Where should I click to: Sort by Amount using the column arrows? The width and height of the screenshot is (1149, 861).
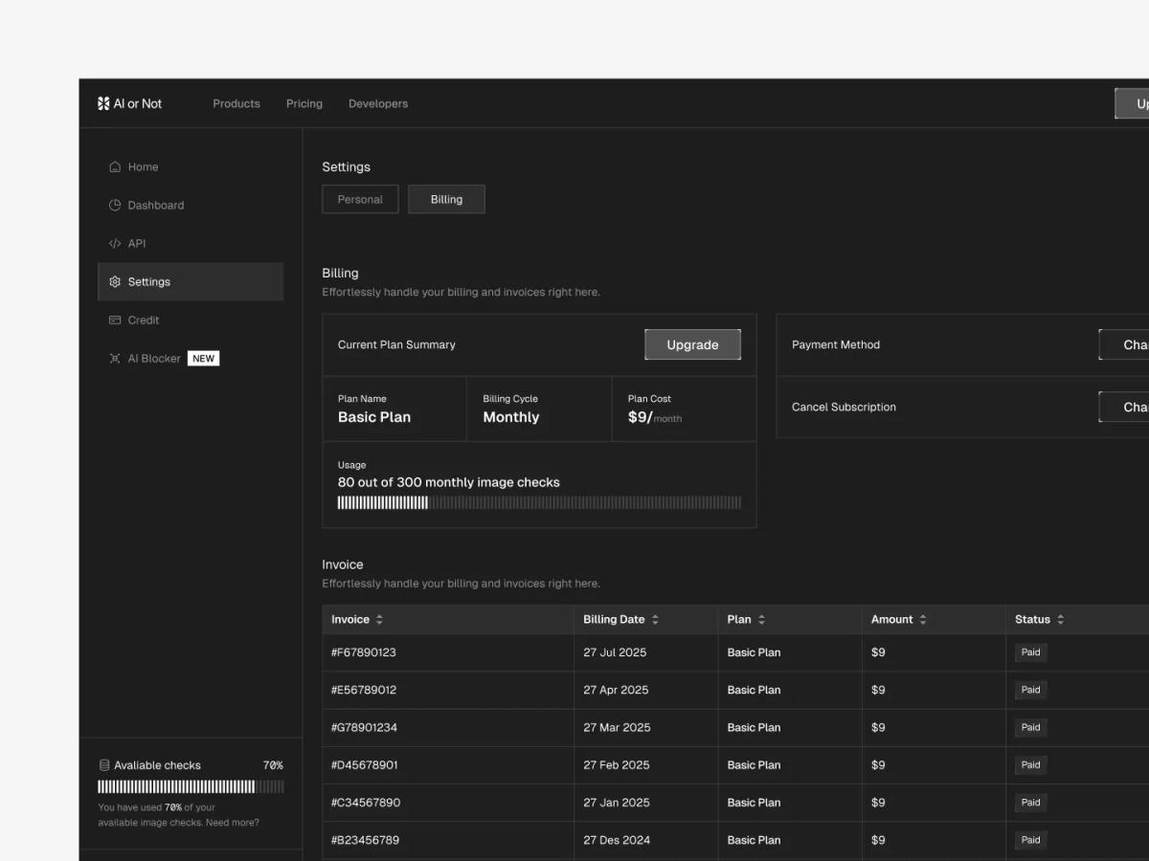tap(923, 619)
